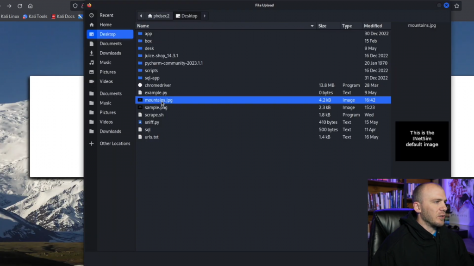Screen dimensions: 474x266
Task: Open the second Documents sidebar bookmark
Action: 110,93
